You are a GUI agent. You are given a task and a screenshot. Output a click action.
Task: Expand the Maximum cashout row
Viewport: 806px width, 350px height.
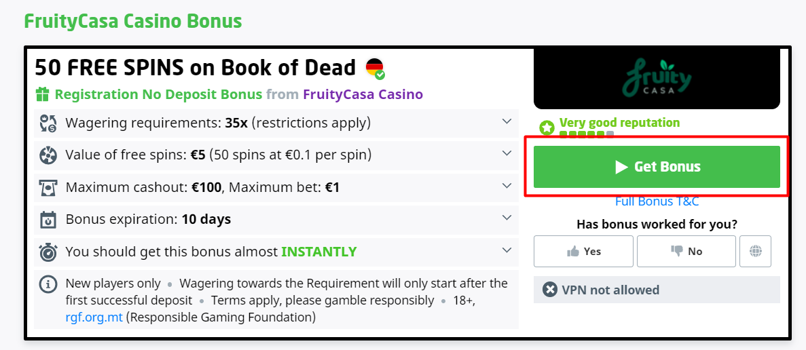(x=507, y=185)
